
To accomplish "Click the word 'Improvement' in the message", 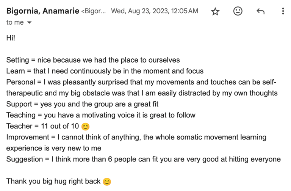I will click(x=28, y=137).
